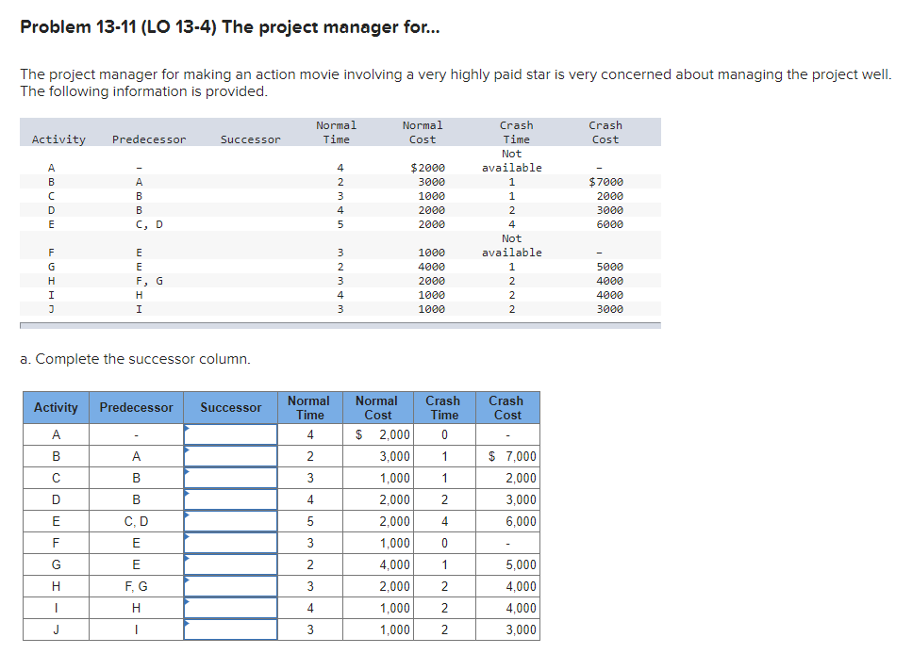Open the Successor field for Activity H
The height and width of the screenshot is (670, 912).
[230, 586]
